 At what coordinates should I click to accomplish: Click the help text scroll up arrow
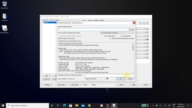pyautogui.click(x=133, y=44)
